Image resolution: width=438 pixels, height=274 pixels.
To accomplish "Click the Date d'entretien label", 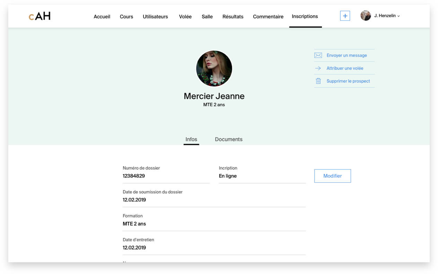I will click(x=138, y=240).
